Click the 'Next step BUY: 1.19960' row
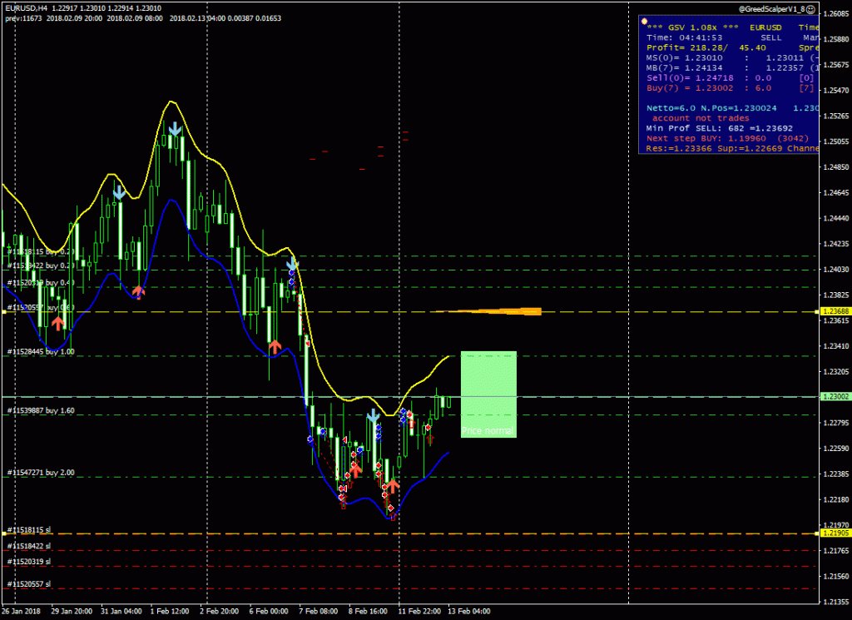The image size is (852, 620). tap(727, 138)
